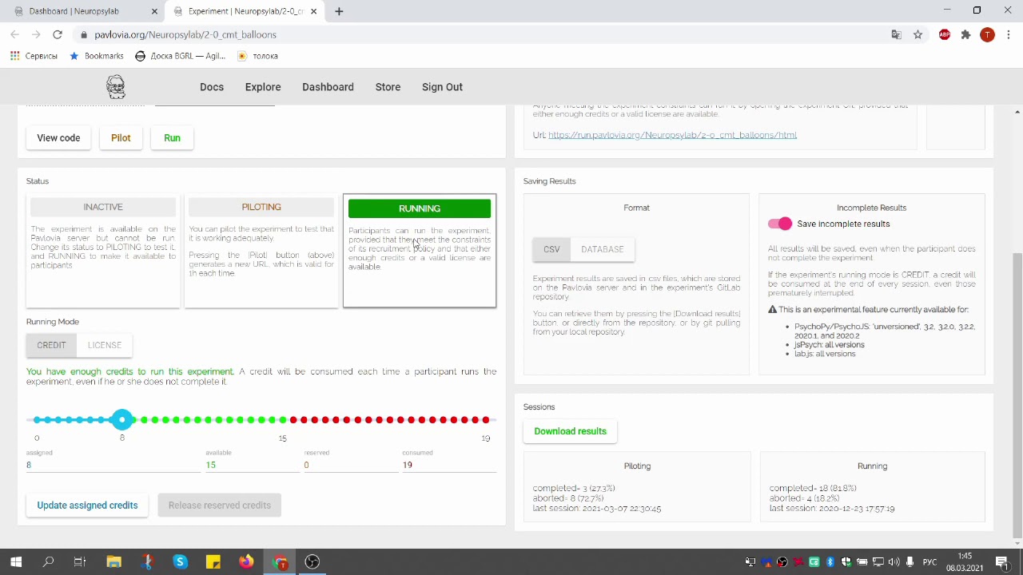This screenshot has width=1023, height=575.
Task: Click the Pavlovia logo icon
Action: [116, 86]
